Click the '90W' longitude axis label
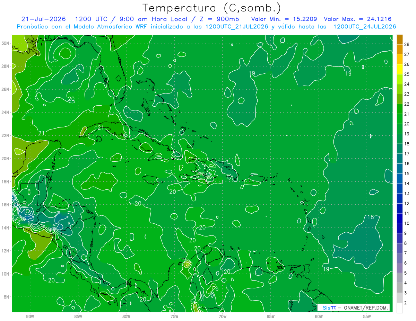The height and width of the screenshot is (321, 416). 30,317
